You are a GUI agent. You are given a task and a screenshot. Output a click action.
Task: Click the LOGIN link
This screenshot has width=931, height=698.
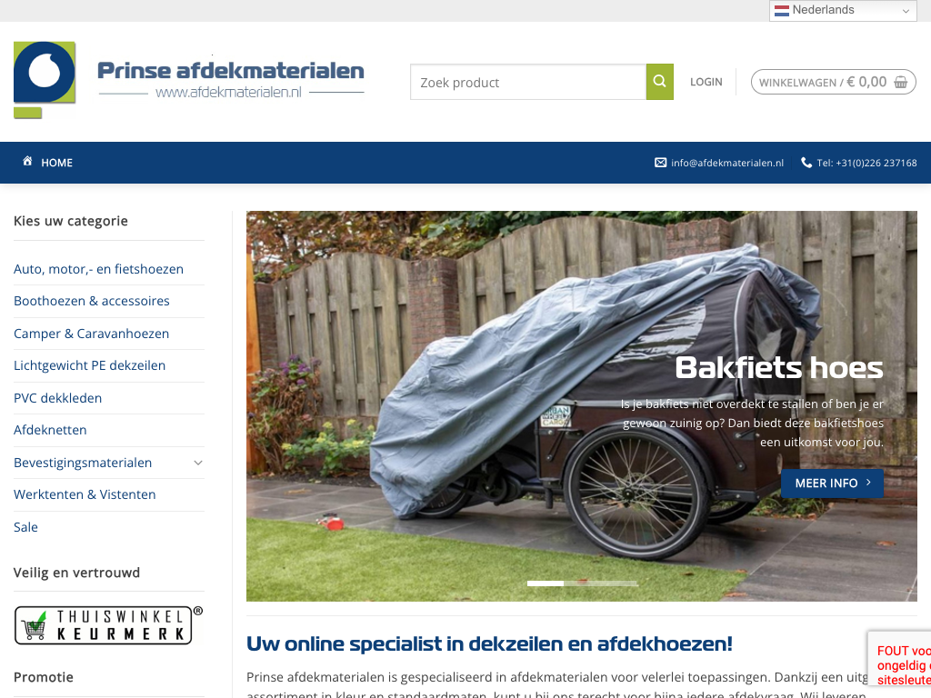[706, 82]
